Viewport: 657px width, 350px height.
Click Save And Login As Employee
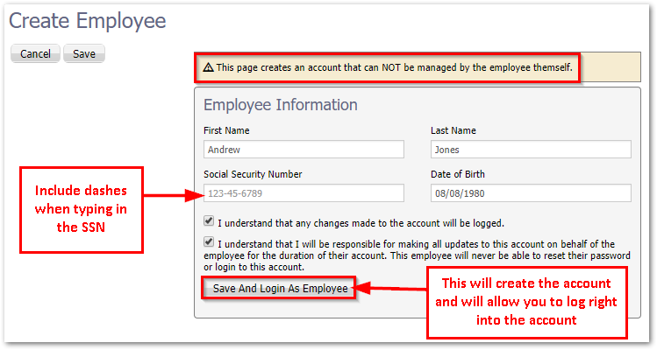pos(280,289)
